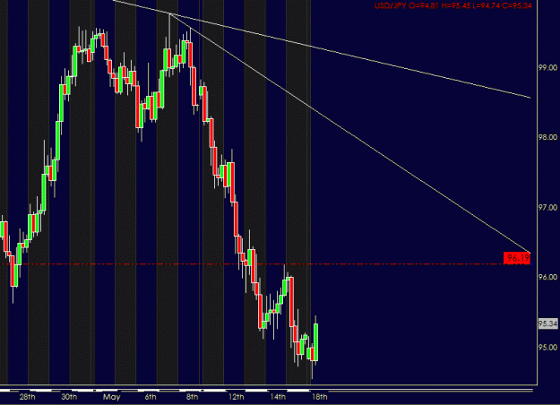Screen dimensions: 560x405
Task: Select the last green candlestick near 95.34
Action: pos(316,342)
